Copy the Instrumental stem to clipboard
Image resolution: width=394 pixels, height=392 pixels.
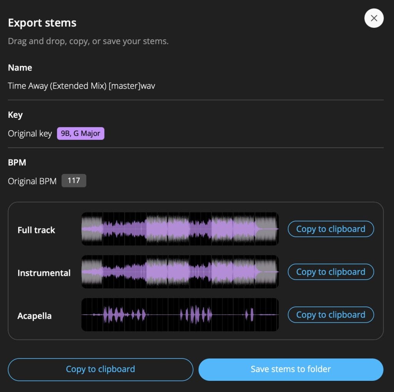coord(331,272)
